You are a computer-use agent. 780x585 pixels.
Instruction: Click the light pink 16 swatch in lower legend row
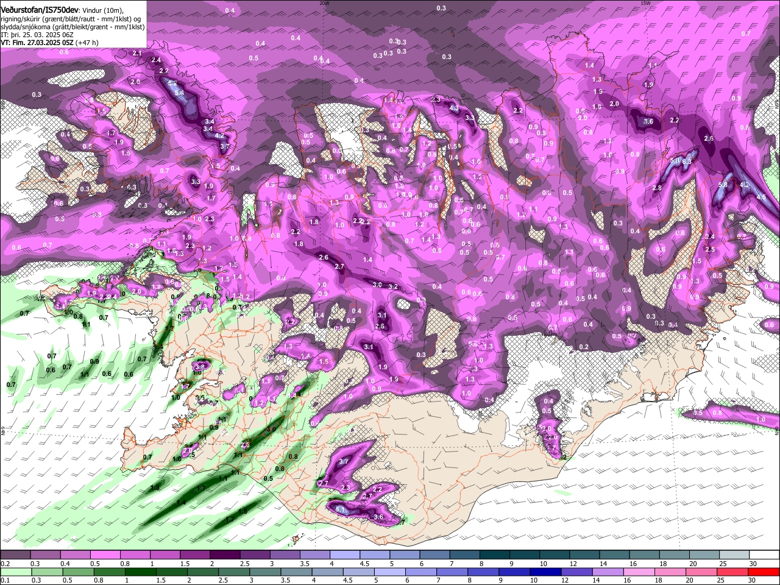click(639, 572)
